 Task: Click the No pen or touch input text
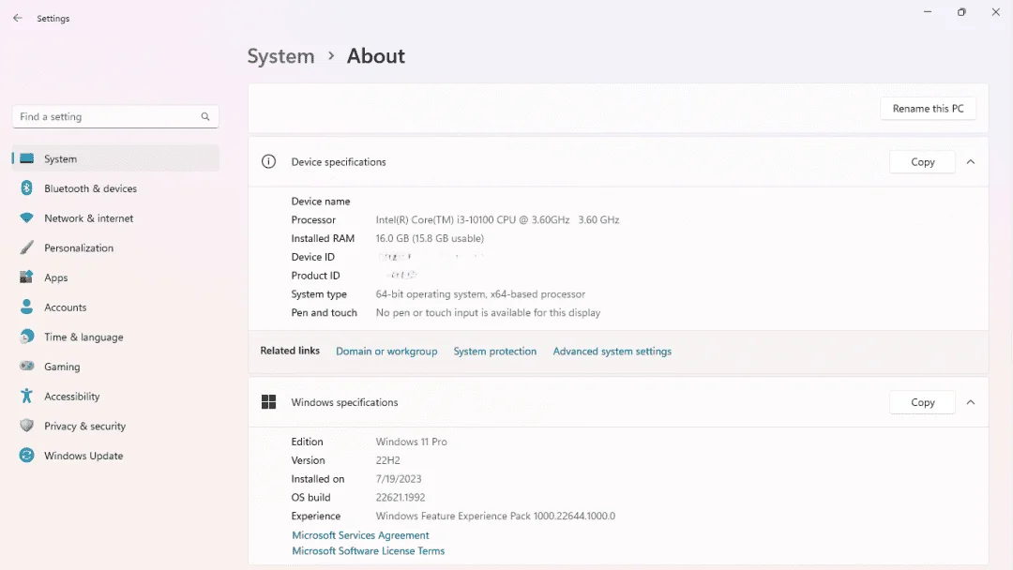click(488, 312)
